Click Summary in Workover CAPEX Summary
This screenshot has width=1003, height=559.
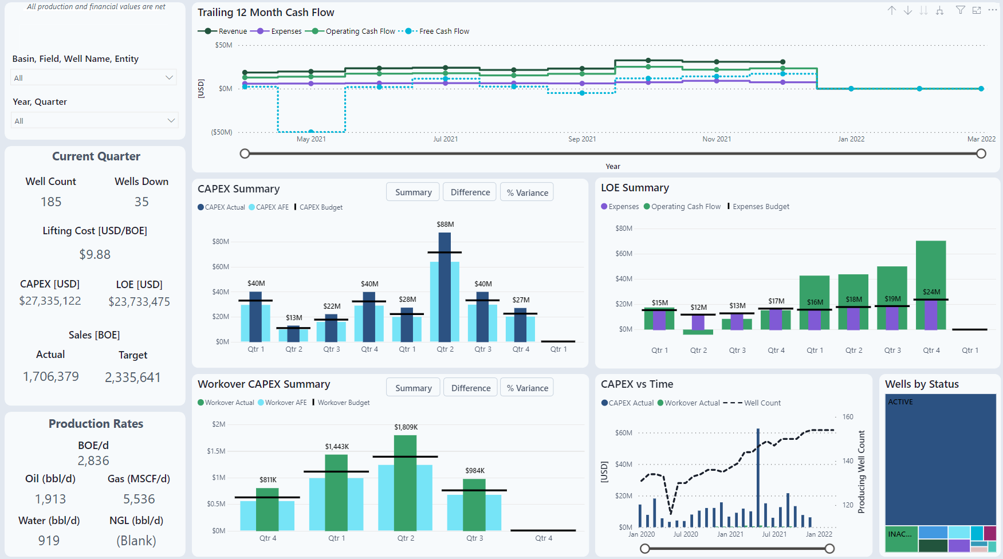point(413,388)
